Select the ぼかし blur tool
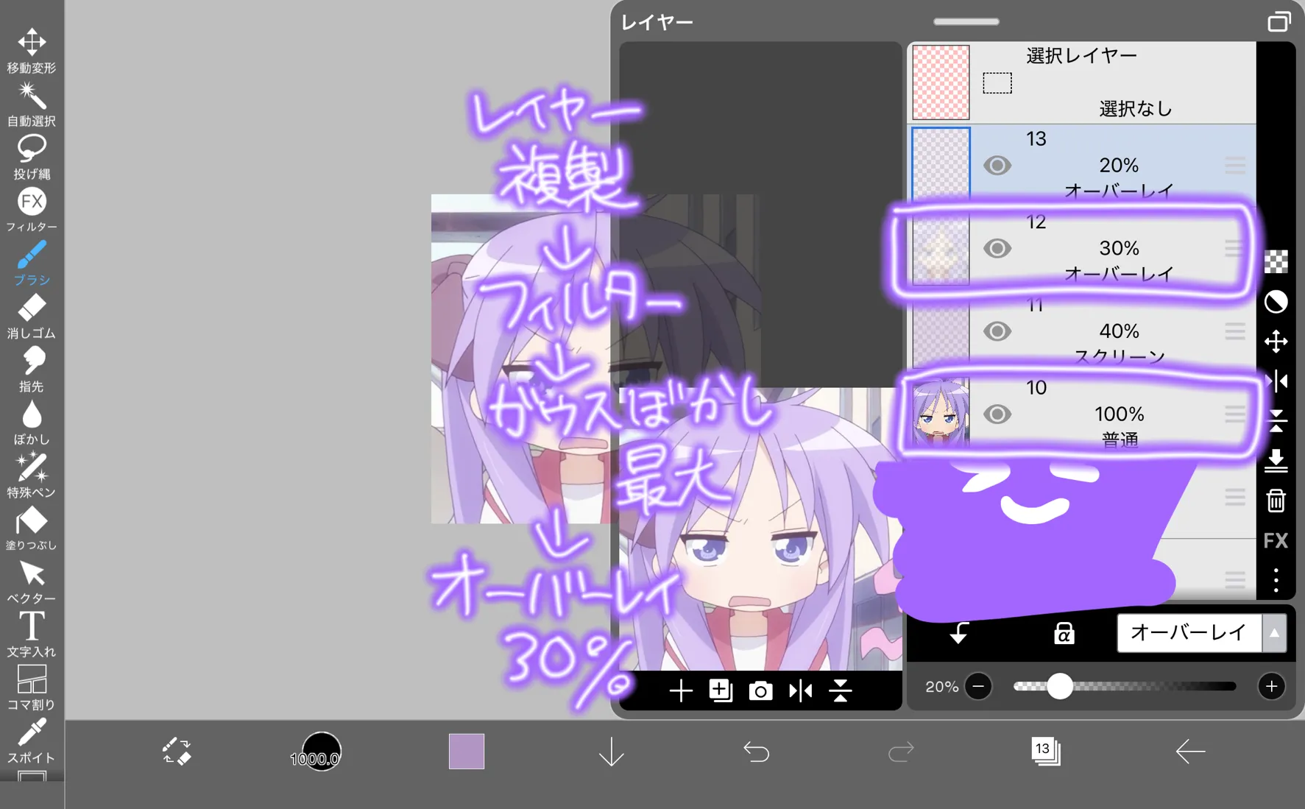The image size is (1305, 809). [32, 423]
